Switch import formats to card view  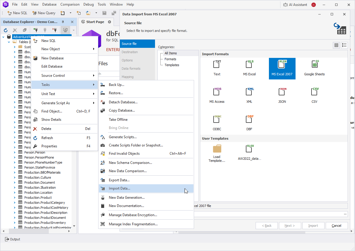tap(336, 45)
